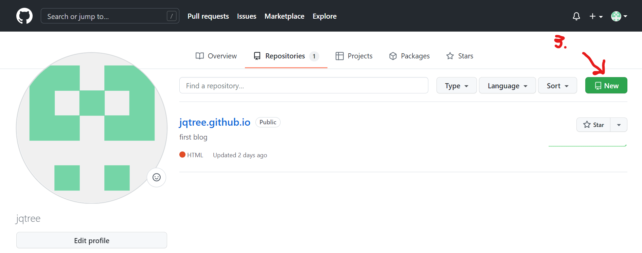This screenshot has height=253, width=642.
Task: Click into the Find a repository field
Action: point(304,85)
